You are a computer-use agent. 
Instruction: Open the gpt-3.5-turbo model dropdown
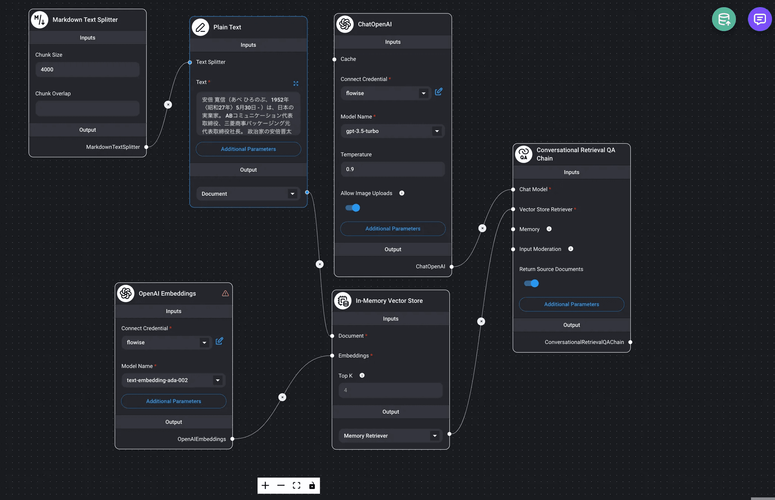tap(437, 131)
